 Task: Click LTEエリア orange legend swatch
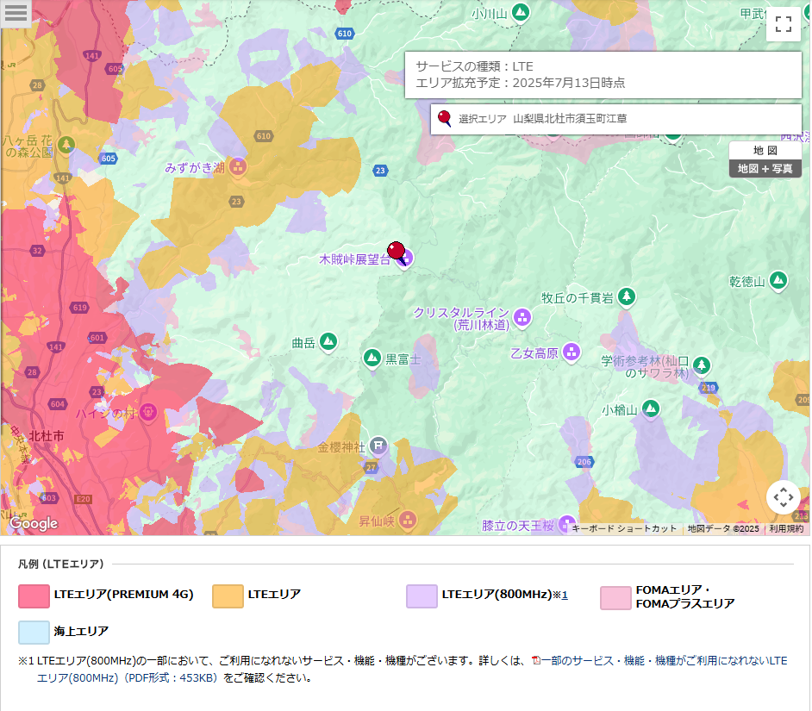(x=228, y=596)
